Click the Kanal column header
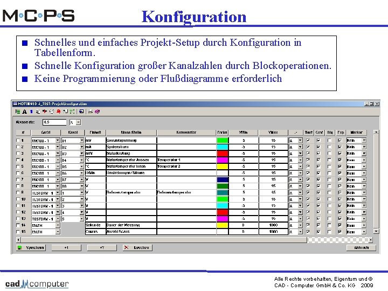The height and width of the screenshot is (291, 388). pyautogui.click(x=73, y=133)
